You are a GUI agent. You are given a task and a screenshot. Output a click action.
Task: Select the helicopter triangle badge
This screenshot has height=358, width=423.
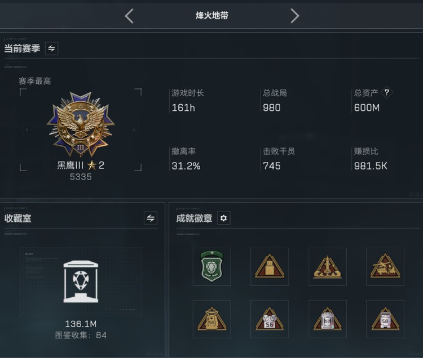point(385,266)
